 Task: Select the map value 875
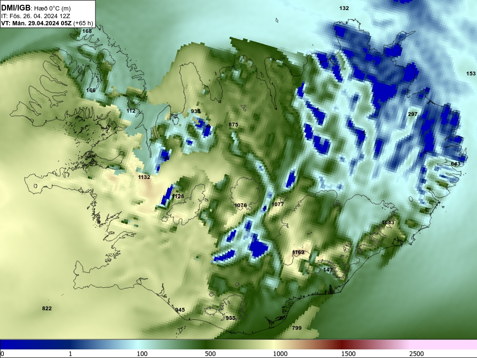pos(233,125)
